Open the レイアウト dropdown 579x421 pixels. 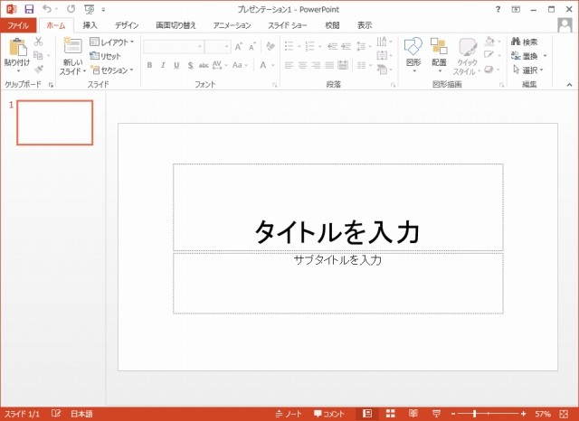(111, 42)
